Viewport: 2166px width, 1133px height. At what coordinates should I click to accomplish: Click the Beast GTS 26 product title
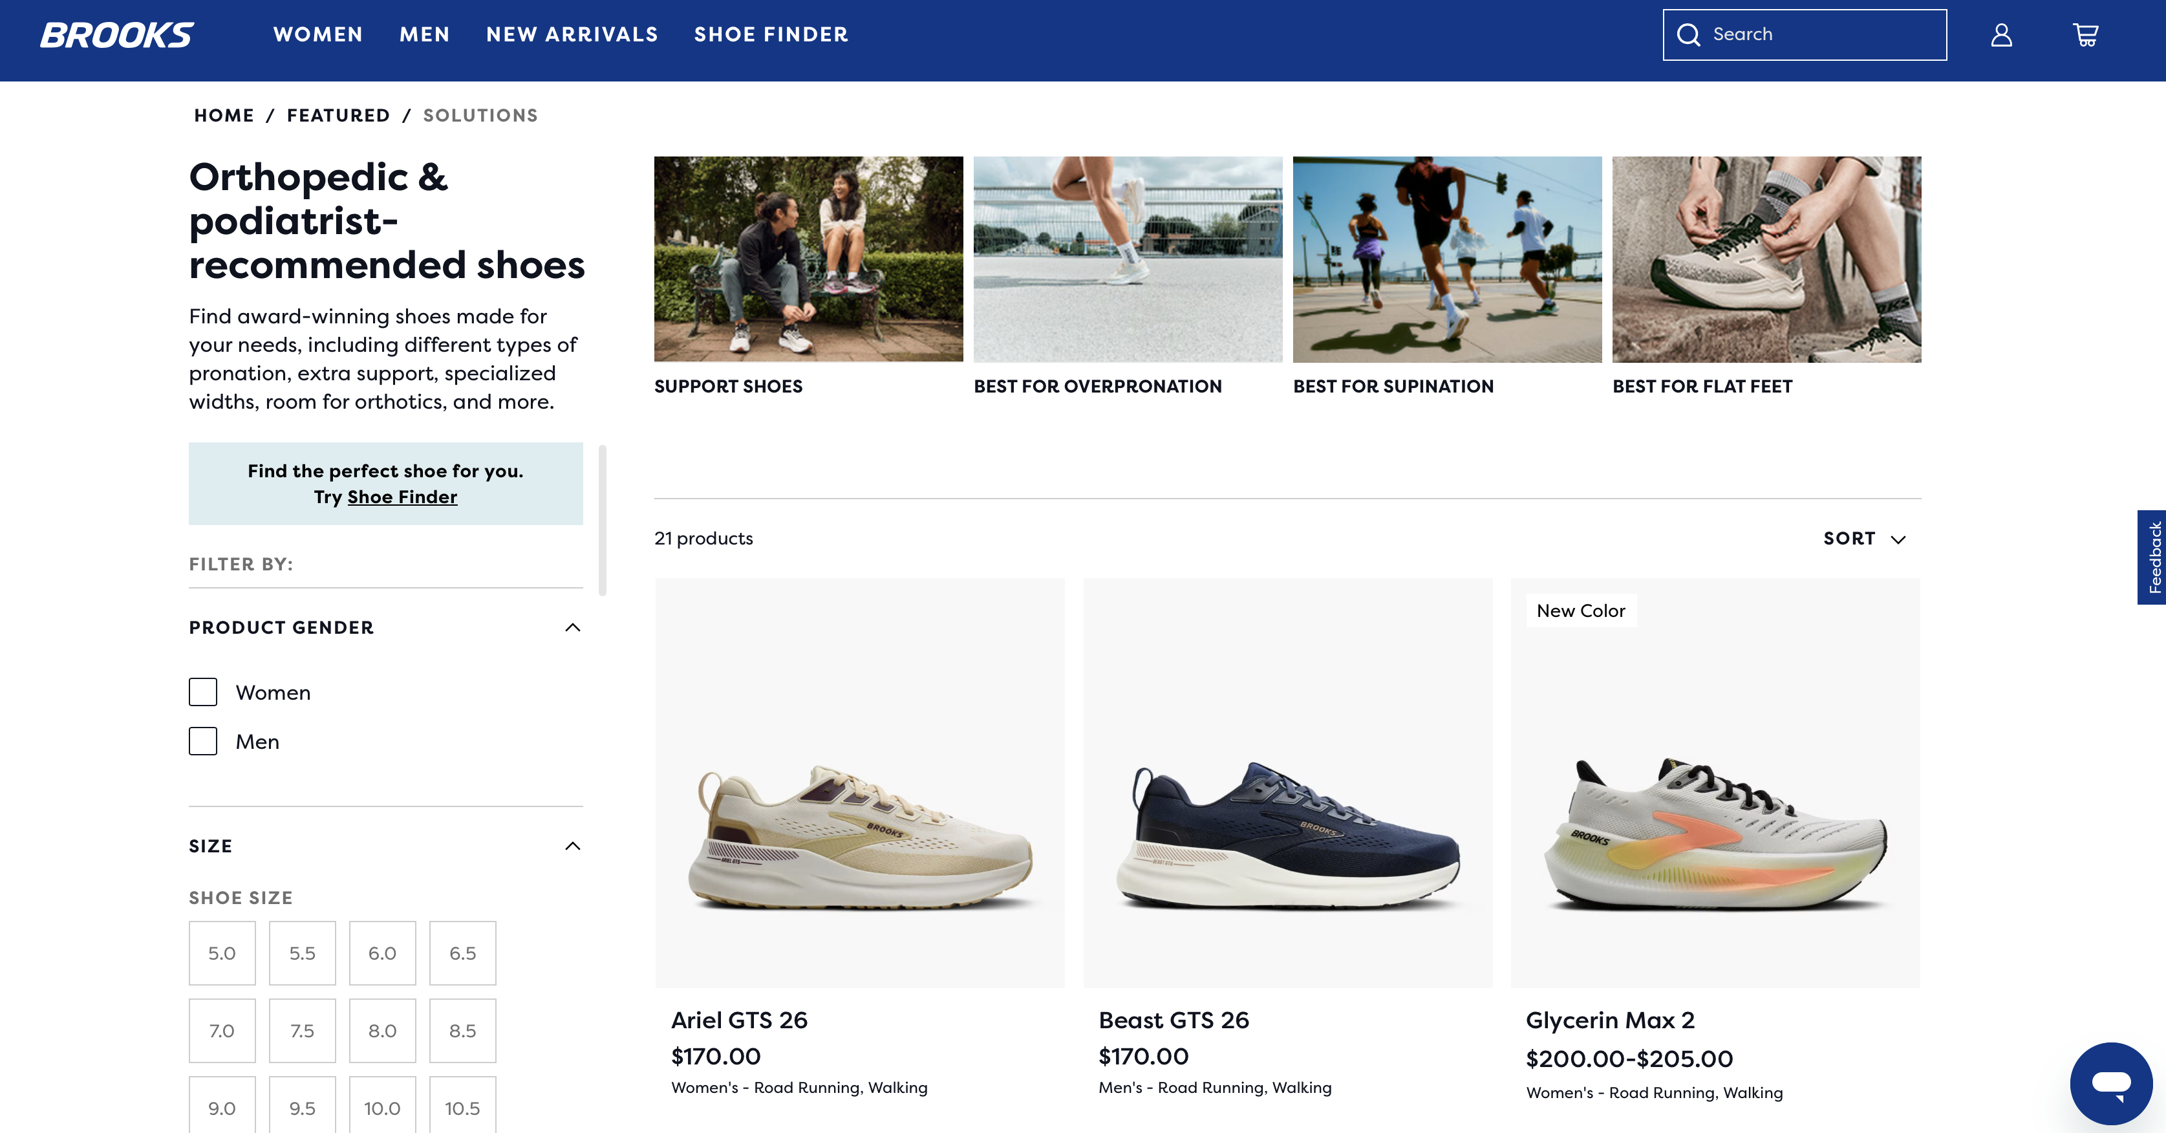pyautogui.click(x=1174, y=1020)
